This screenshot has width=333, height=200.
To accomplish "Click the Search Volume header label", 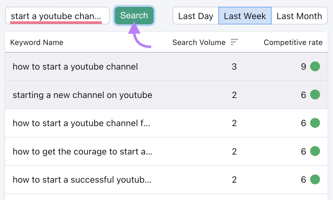I will pos(199,42).
